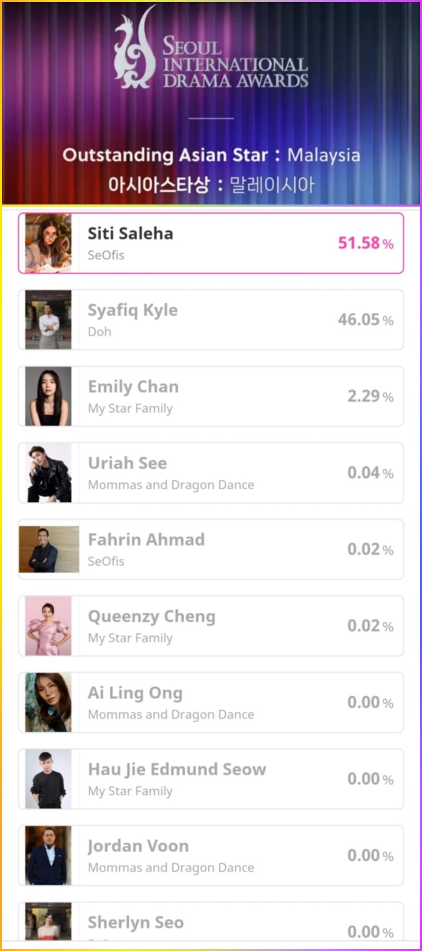Click Jordan Voon's portrait thumbnail
This screenshot has width=422, height=951.
[x=49, y=855]
